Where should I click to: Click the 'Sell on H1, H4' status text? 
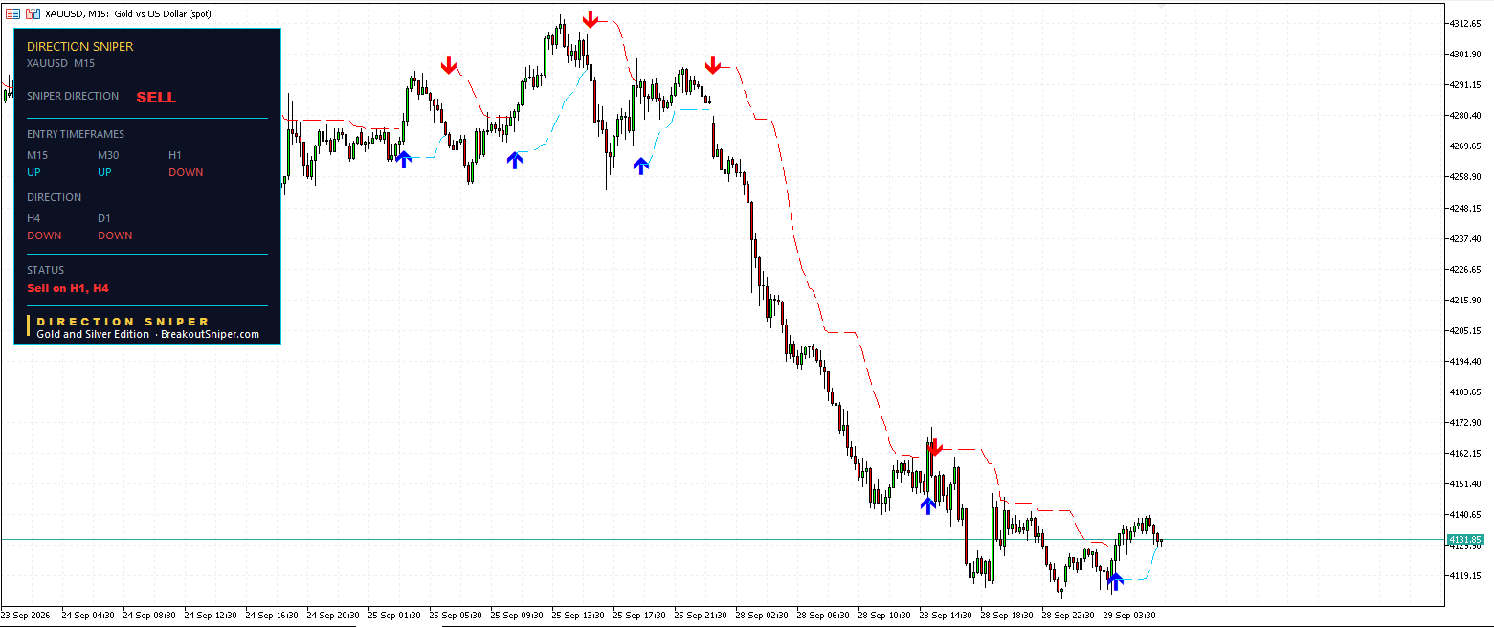tap(68, 288)
